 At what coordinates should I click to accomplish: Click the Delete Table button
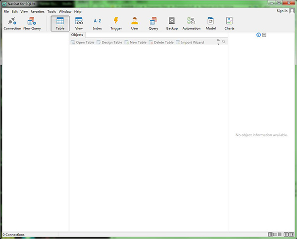(161, 42)
